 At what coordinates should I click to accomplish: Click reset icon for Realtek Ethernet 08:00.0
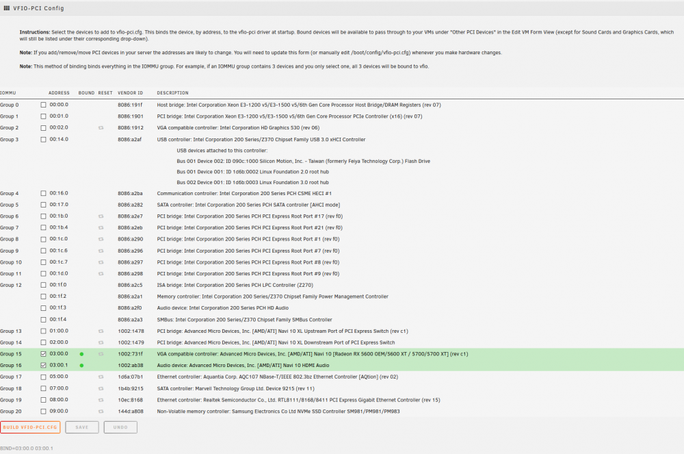[x=101, y=400]
